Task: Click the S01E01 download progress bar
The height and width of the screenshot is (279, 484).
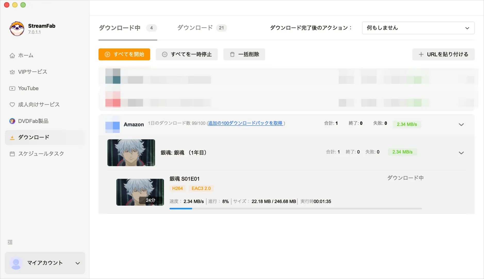Action: coord(296,208)
